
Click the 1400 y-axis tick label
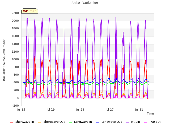(x=15, y=44)
